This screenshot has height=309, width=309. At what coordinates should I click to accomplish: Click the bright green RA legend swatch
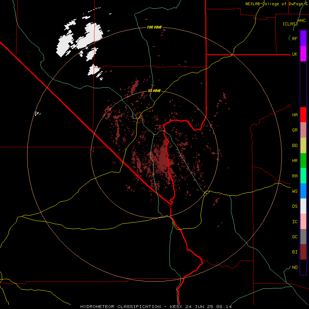303,176
